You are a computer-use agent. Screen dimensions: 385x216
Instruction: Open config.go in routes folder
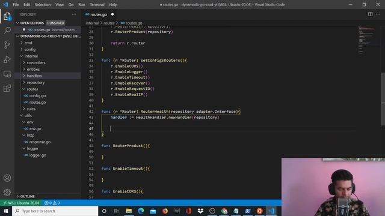coord(37,96)
